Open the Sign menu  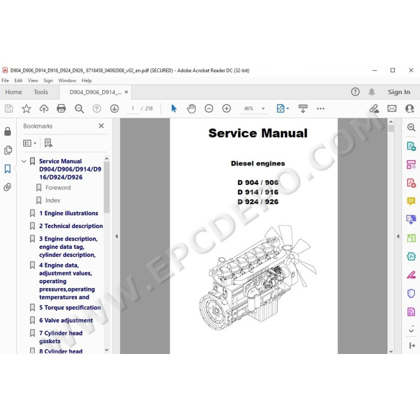pos(48,80)
